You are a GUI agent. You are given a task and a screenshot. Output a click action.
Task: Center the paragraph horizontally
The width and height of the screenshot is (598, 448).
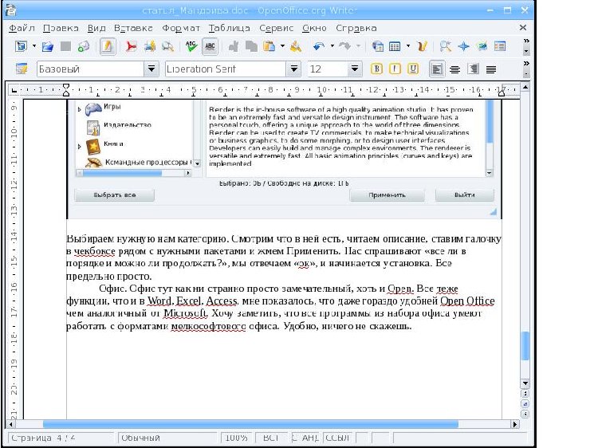[454, 69]
